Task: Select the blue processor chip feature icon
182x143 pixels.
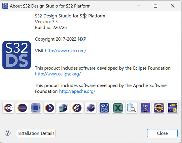Action: point(36,108)
